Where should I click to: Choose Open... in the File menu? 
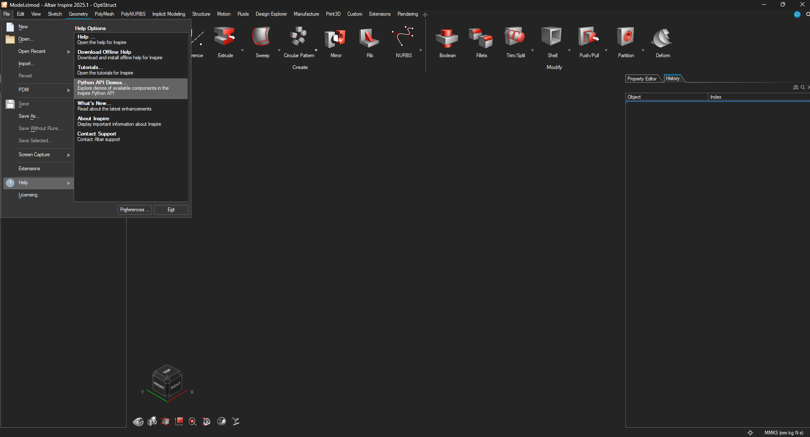(38, 39)
